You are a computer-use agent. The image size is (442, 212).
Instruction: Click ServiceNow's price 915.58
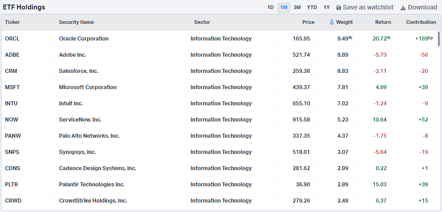(301, 120)
